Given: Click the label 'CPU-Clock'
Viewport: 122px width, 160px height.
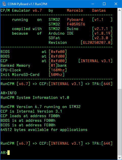Looking at the screenshot, I should click(11, 70).
